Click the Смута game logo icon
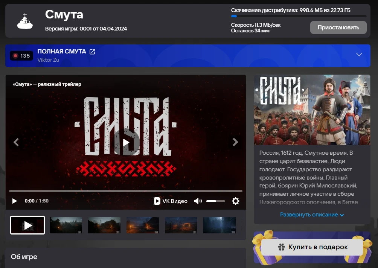The width and height of the screenshot is (378, 268). 25,21
